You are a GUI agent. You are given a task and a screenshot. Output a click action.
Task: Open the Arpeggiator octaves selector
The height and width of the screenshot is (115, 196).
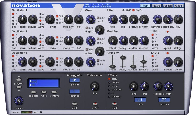pyautogui.click(x=74, y=91)
